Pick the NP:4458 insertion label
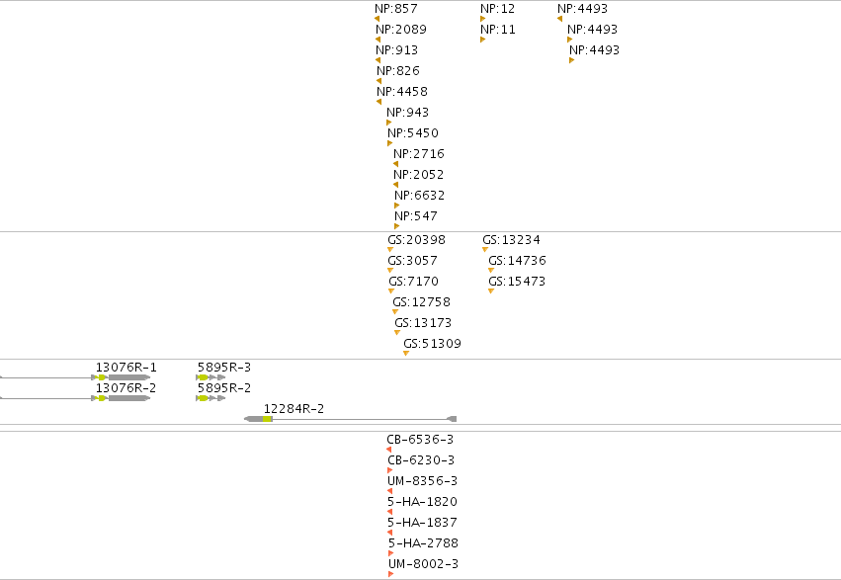This screenshot has width=841, height=580. [402, 92]
